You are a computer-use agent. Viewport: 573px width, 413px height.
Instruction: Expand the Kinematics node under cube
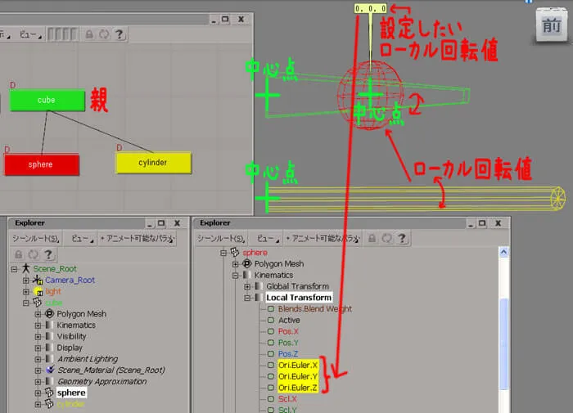(x=38, y=325)
